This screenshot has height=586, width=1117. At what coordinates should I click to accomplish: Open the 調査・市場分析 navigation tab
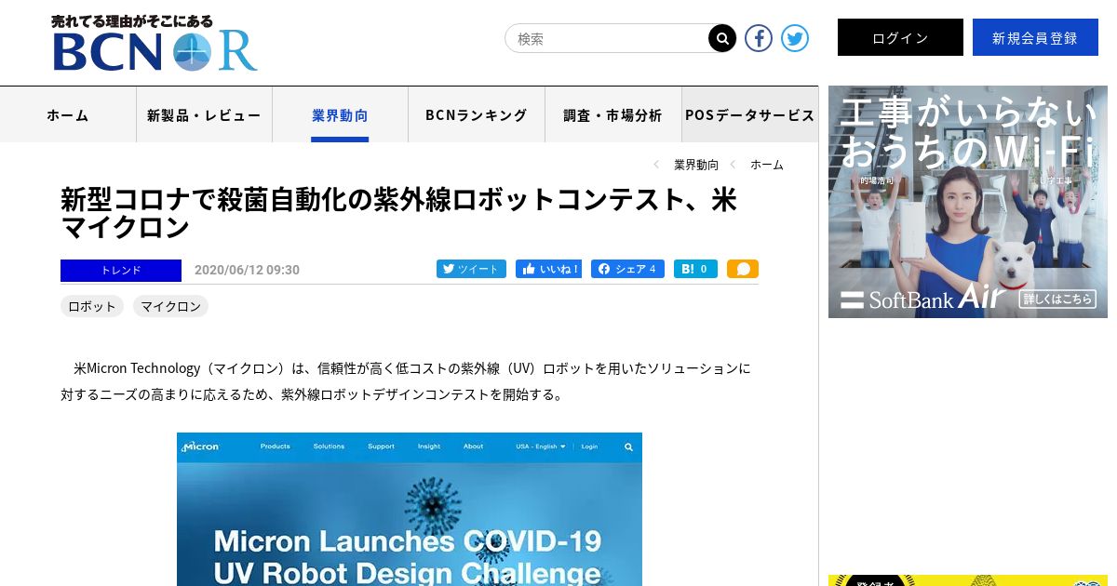[612, 114]
